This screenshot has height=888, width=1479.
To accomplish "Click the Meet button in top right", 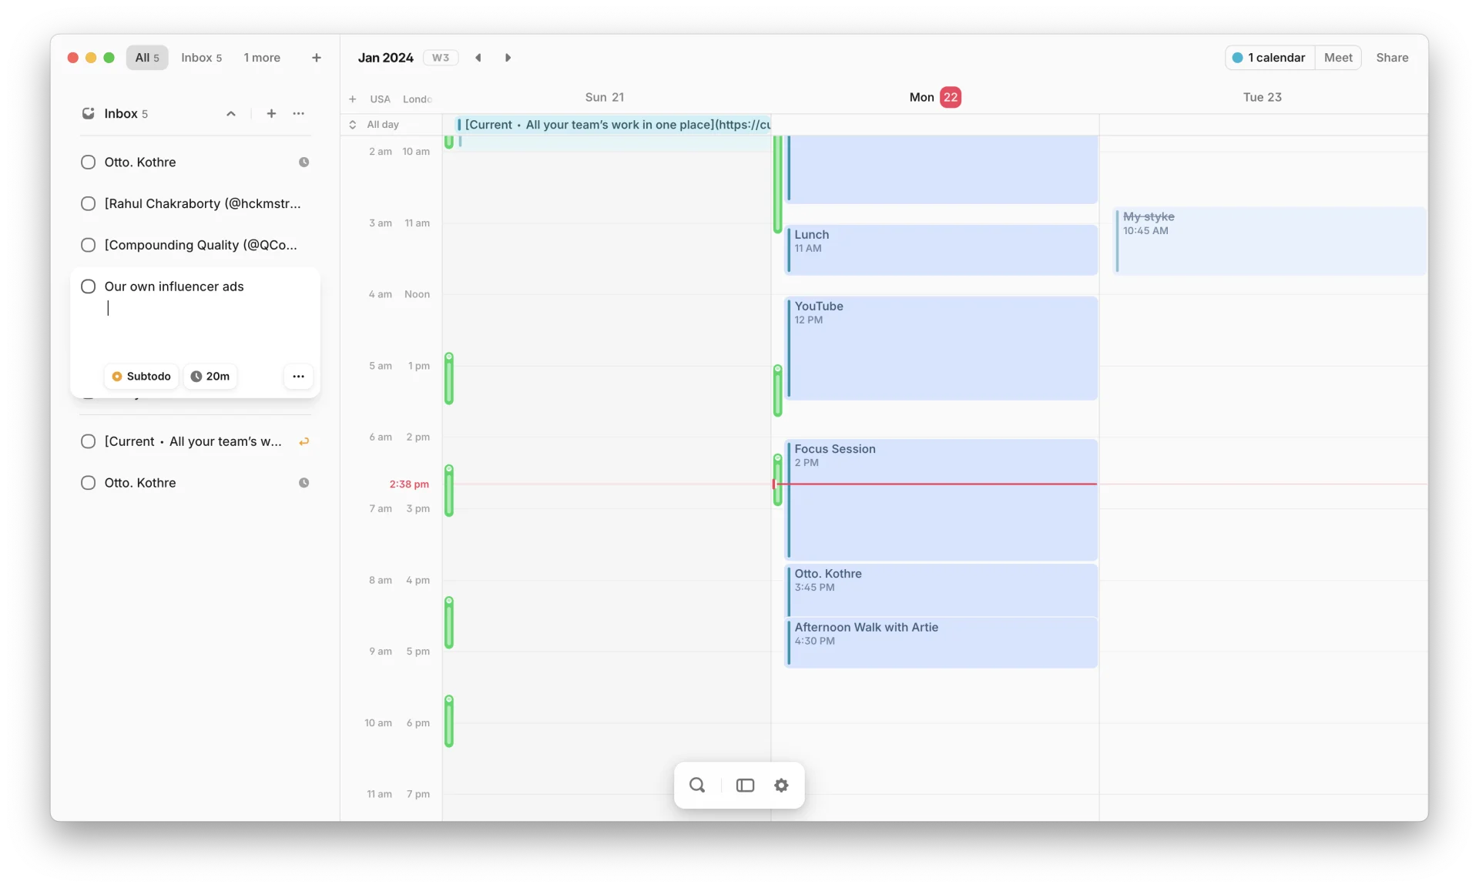I will 1339,57.
